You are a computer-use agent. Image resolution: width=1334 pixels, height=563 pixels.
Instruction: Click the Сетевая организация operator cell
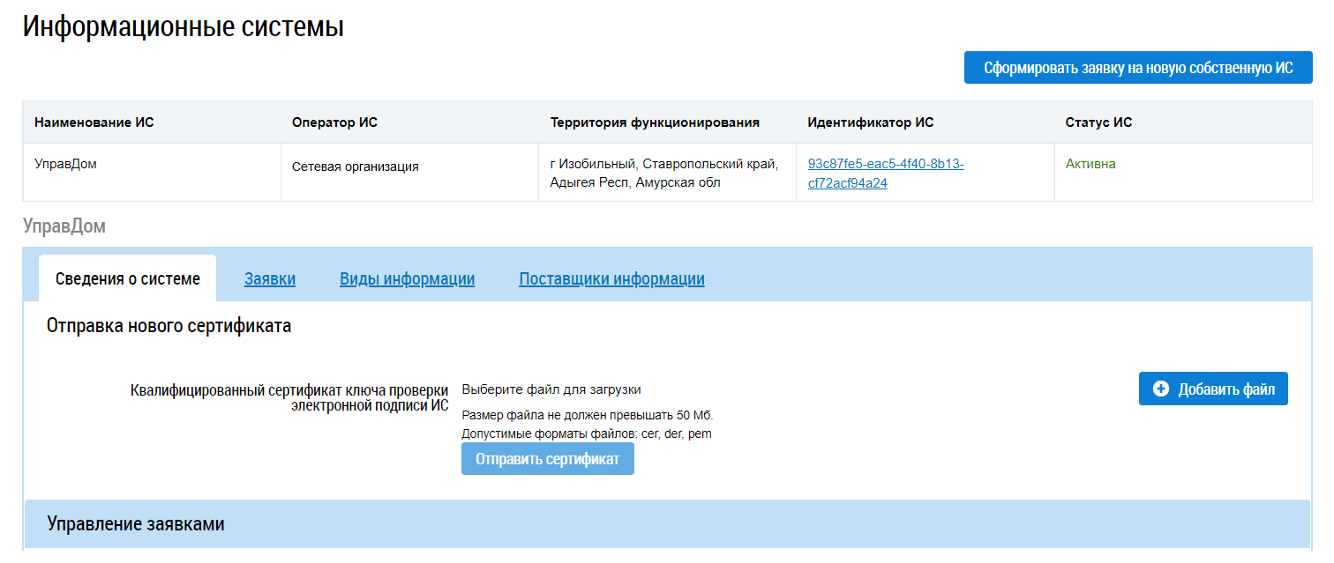pyautogui.click(x=355, y=167)
